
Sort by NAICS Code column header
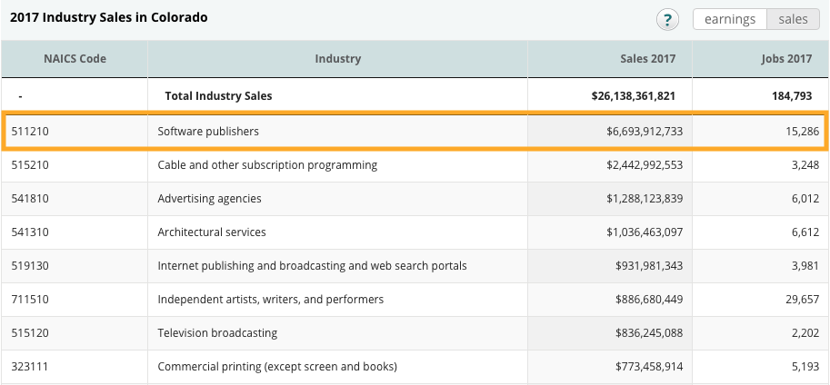click(75, 59)
